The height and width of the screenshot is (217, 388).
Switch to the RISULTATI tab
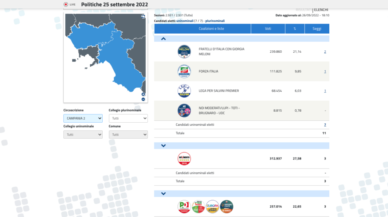click(x=304, y=9)
